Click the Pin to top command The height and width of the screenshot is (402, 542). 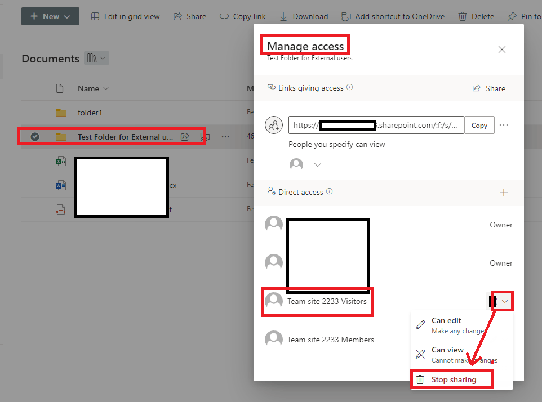[525, 16]
